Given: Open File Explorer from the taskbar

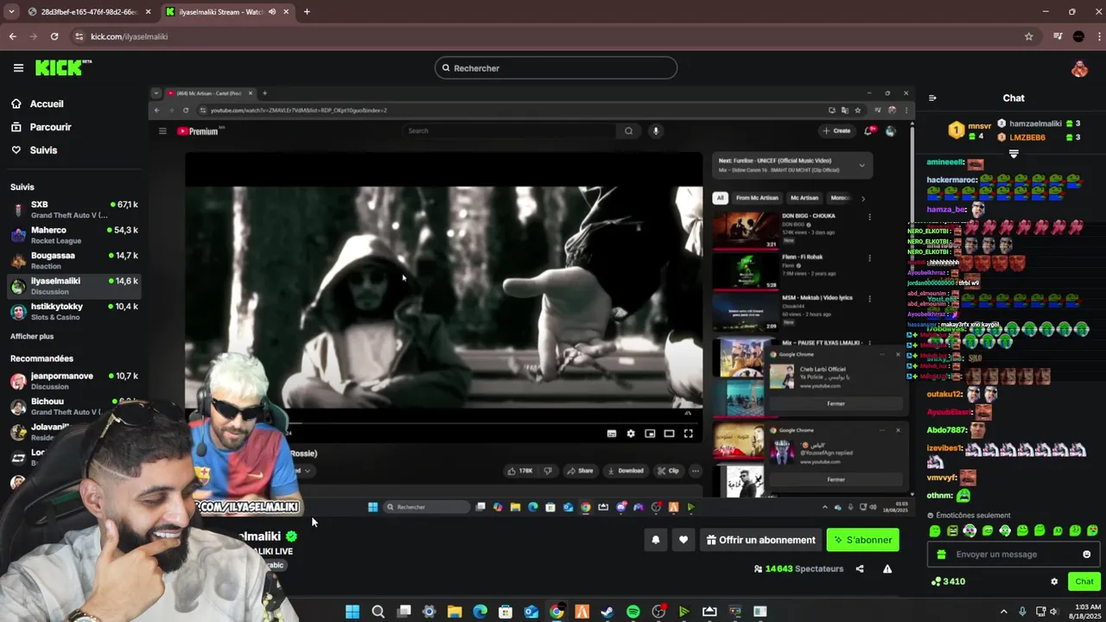Looking at the screenshot, I should click(x=454, y=612).
